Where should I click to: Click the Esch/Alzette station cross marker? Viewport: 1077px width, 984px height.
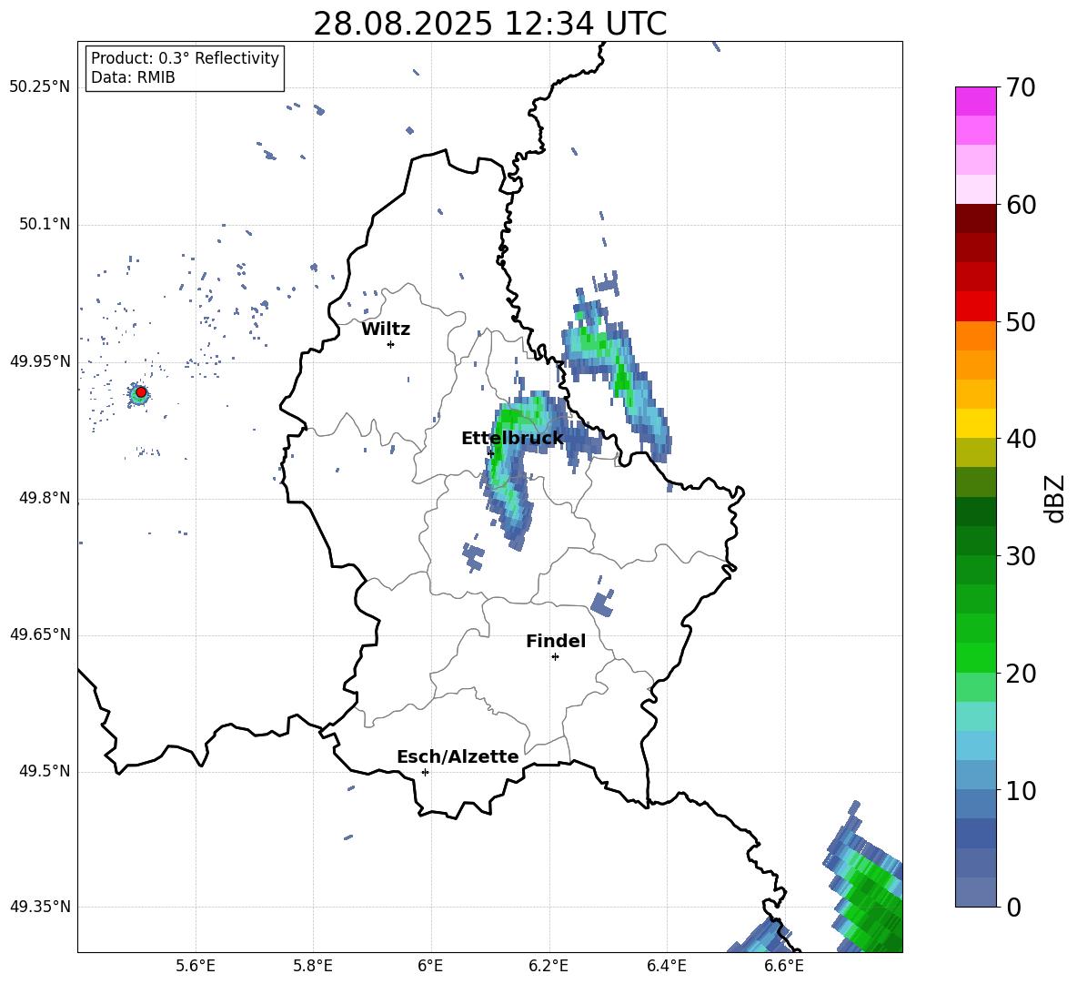click(x=425, y=772)
